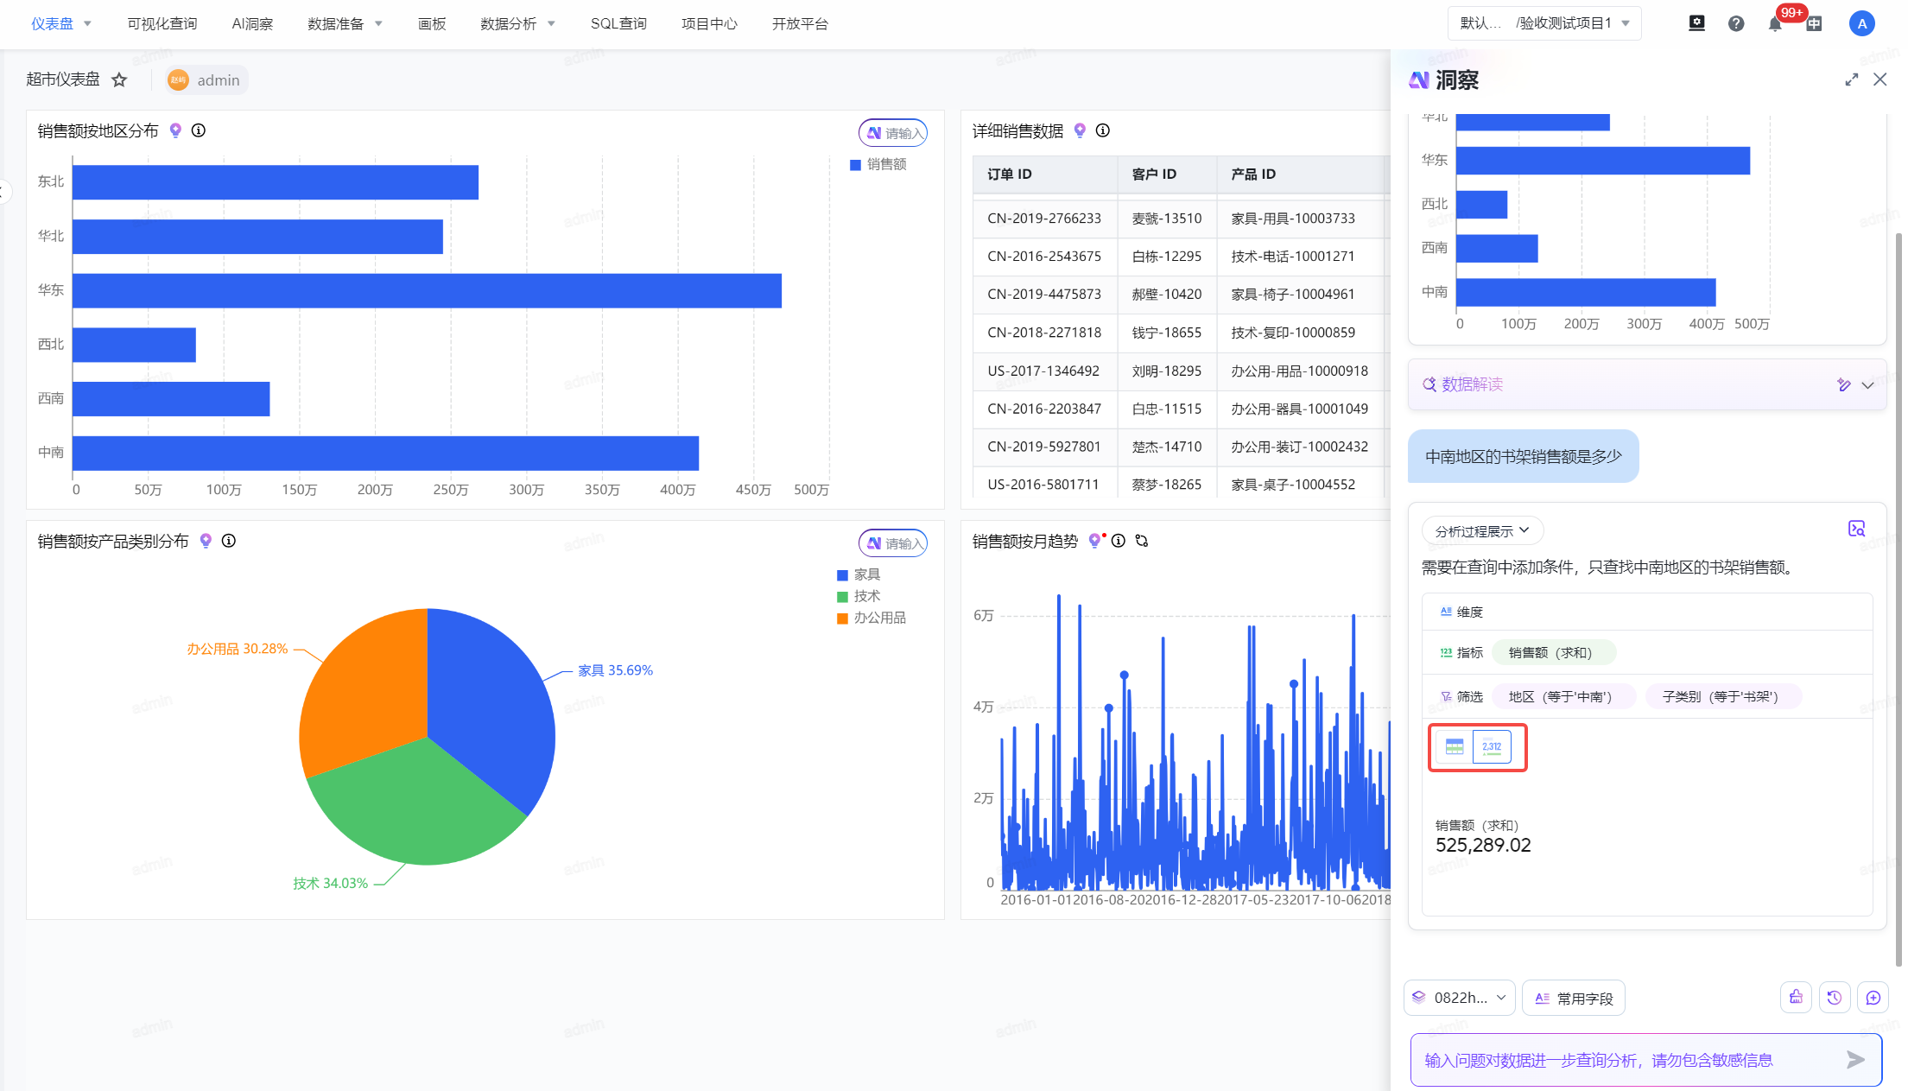The width and height of the screenshot is (1908, 1091).
Task: Click the contact card icon in the header
Action: click(x=1697, y=23)
